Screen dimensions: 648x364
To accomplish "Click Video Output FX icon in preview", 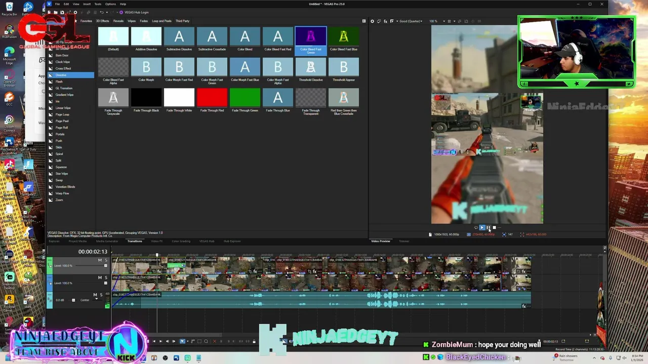I will (385, 21).
